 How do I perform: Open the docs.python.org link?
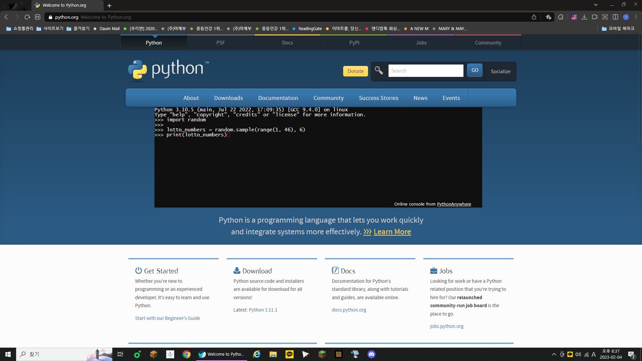[349, 310]
